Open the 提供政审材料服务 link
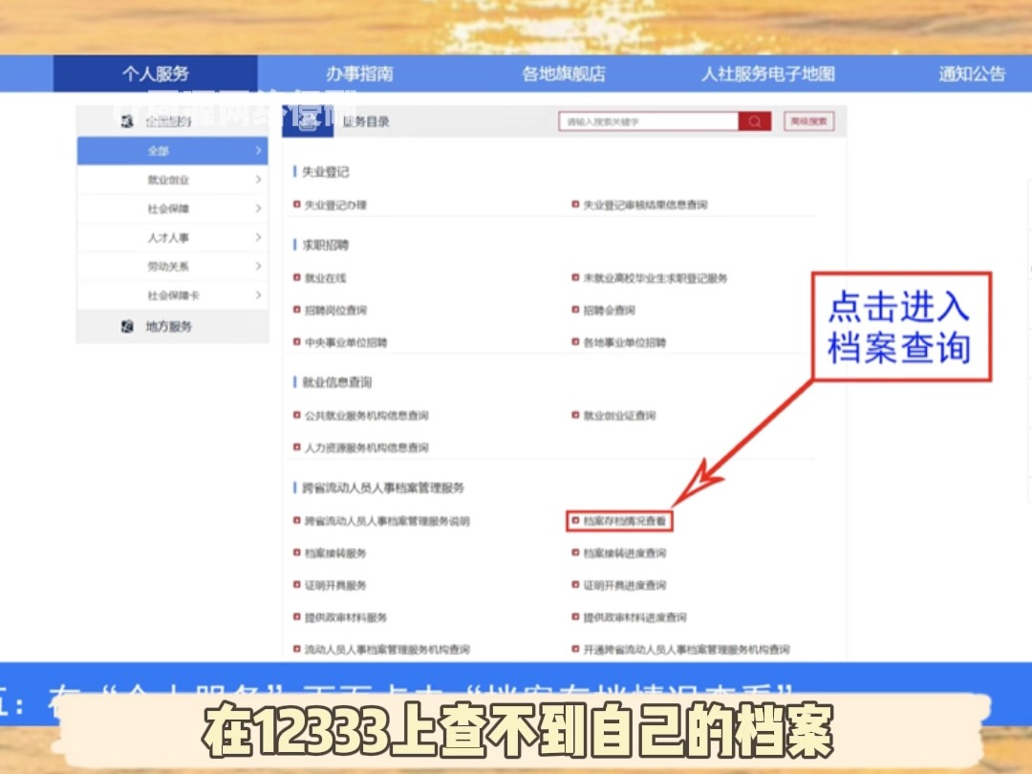1032x774 pixels. point(346,618)
